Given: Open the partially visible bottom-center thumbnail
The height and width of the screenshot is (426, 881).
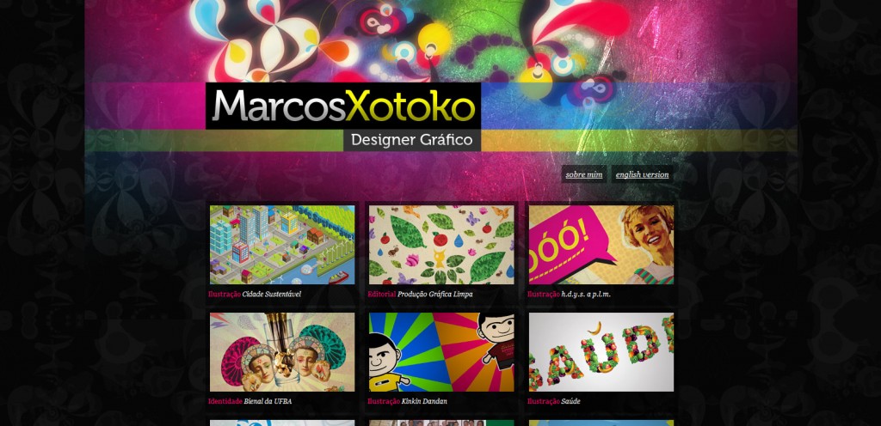Looking at the screenshot, I should coord(441,423).
